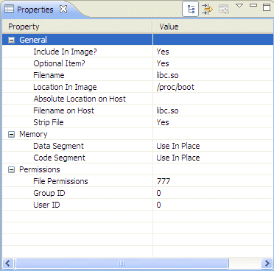Minimize the Properties view

[x=253, y=5]
